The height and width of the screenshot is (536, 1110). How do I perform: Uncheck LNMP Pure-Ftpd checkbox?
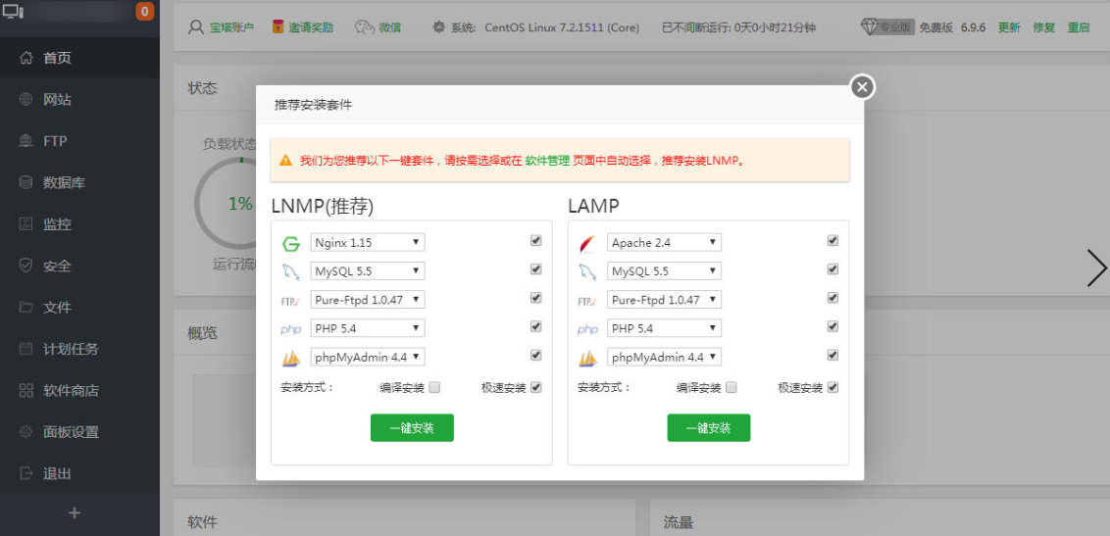536,299
